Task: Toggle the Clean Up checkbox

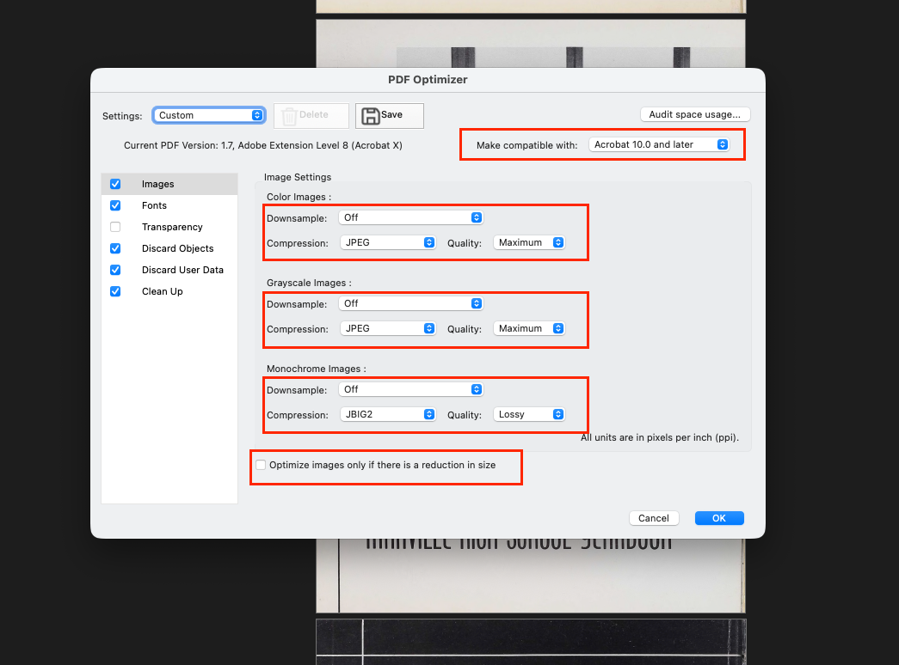Action: tap(115, 291)
